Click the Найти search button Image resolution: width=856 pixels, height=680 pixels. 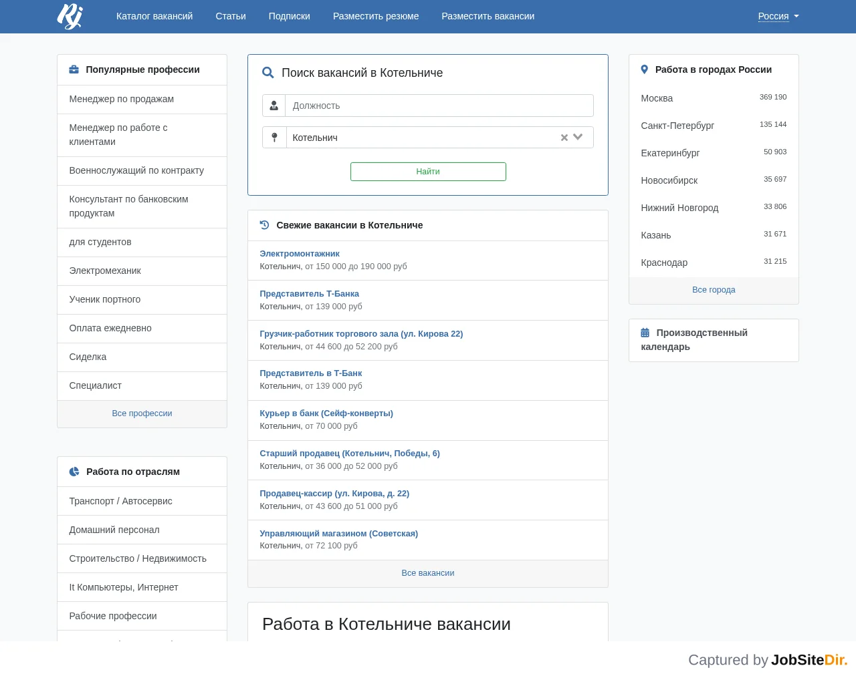pos(428,172)
